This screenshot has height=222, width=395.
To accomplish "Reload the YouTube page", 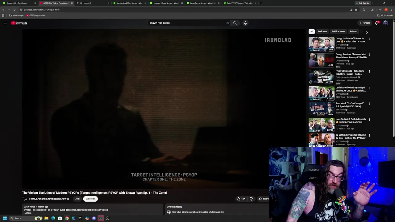I will [x=14, y=10].
